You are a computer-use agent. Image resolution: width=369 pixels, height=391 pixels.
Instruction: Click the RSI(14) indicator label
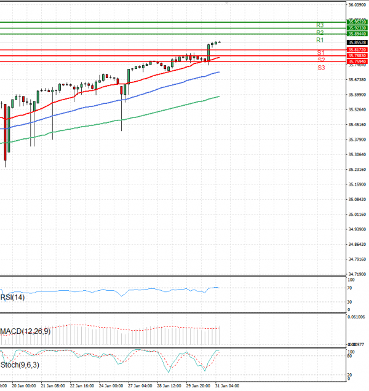[x=12, y=297]
